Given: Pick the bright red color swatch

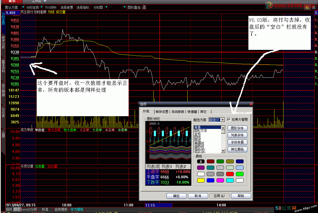Looking at the screenshot, I should (230, 174).
